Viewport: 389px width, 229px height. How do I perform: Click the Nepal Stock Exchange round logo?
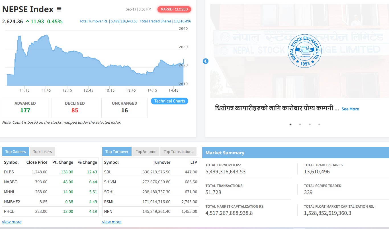coord(305,51)
